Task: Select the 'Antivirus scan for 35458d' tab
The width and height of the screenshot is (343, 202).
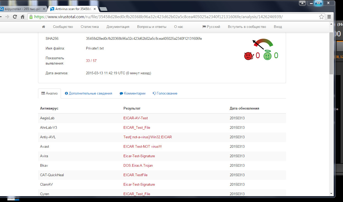Action: coord(73,9)
